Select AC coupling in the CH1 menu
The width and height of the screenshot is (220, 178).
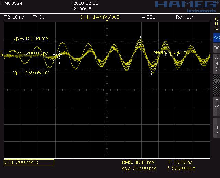(x=217, y=38)
